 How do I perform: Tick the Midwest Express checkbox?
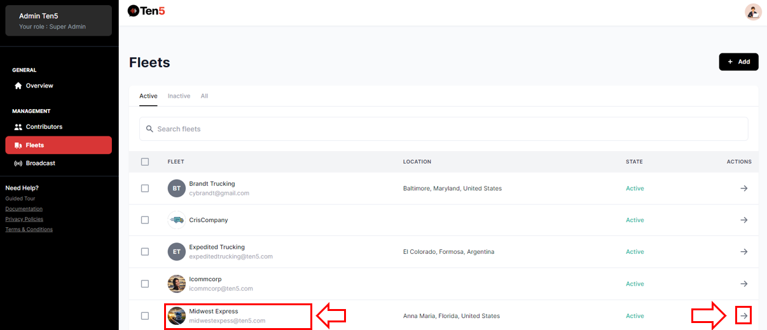pos(145,315)
